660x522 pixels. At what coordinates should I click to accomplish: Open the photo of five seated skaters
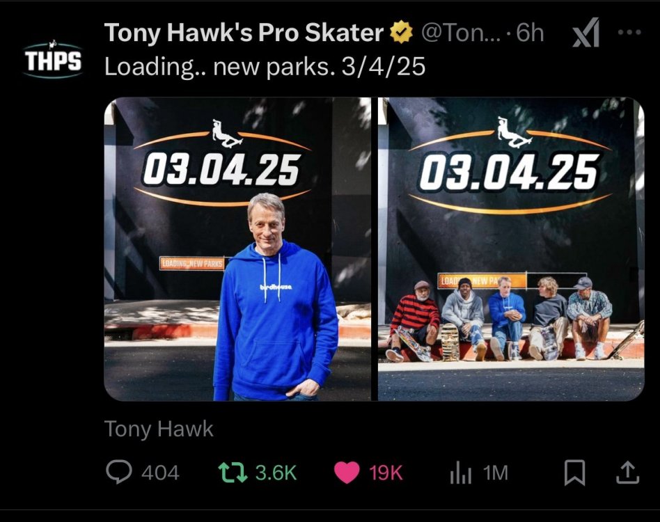point(511,249)
